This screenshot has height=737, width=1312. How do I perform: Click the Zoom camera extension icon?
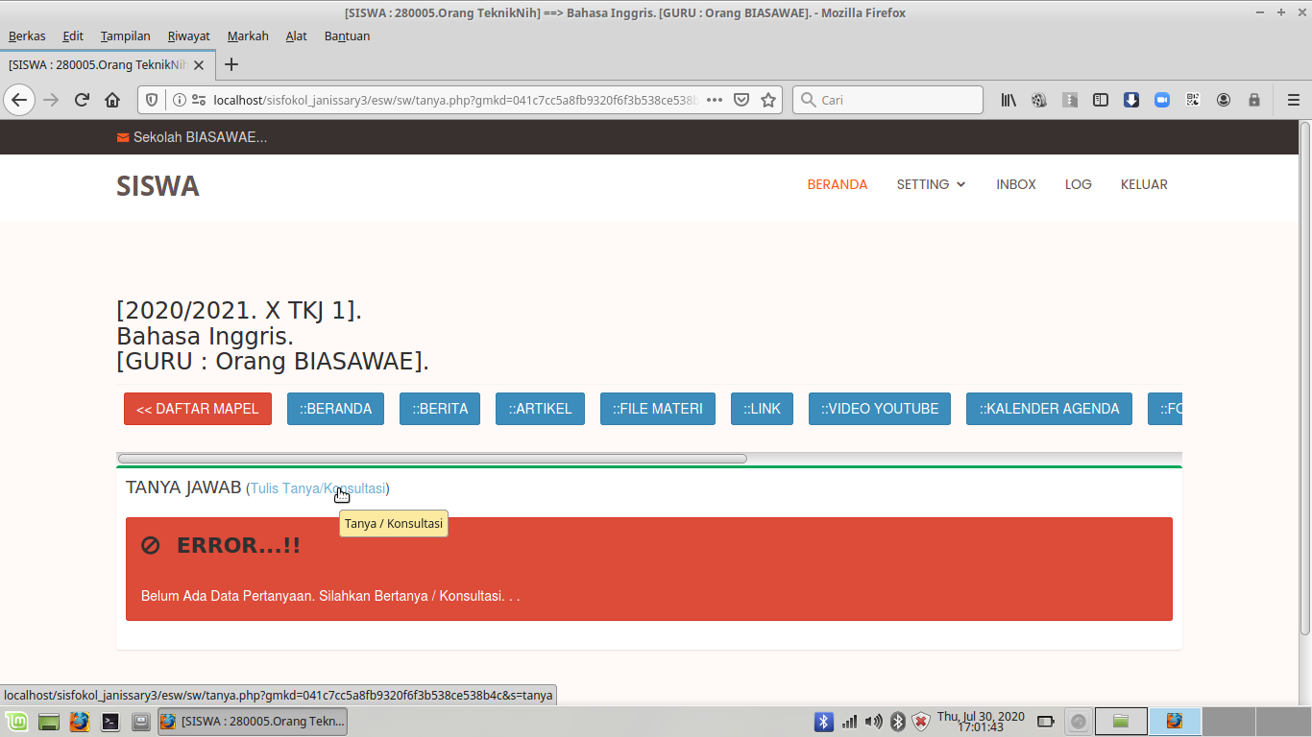[1162, 100]
